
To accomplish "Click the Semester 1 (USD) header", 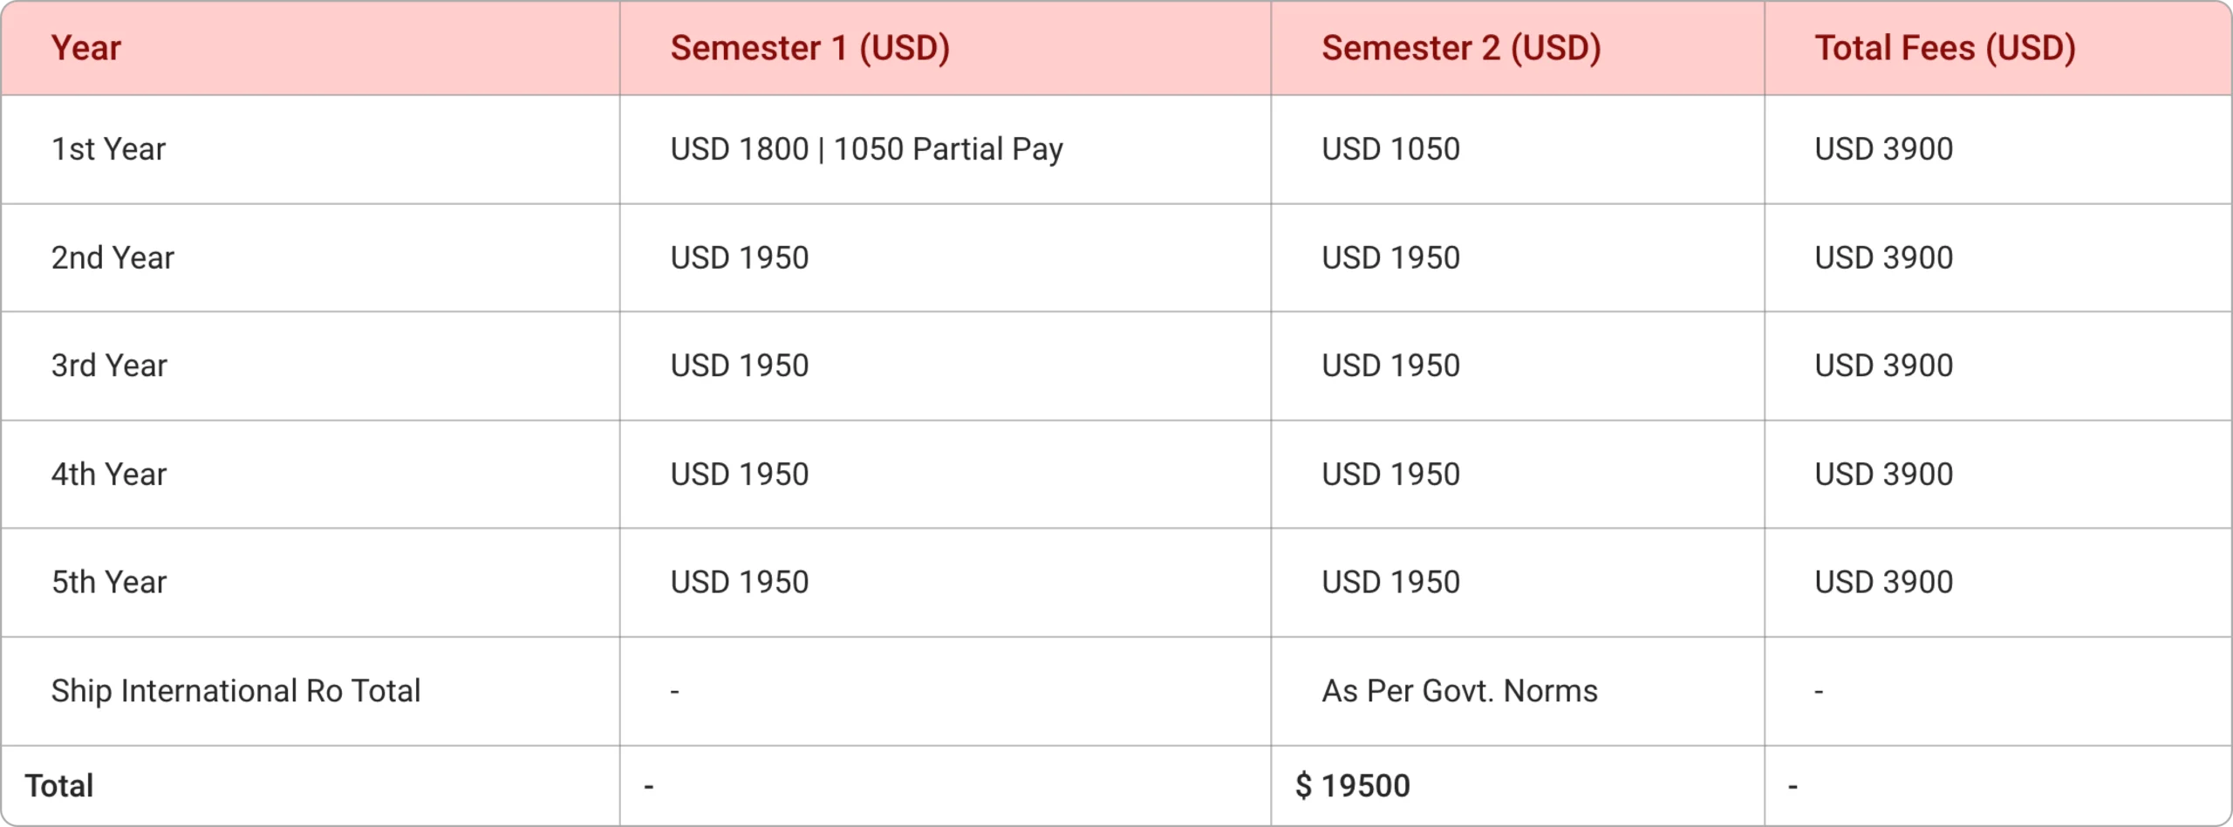I will pos(809,48).
